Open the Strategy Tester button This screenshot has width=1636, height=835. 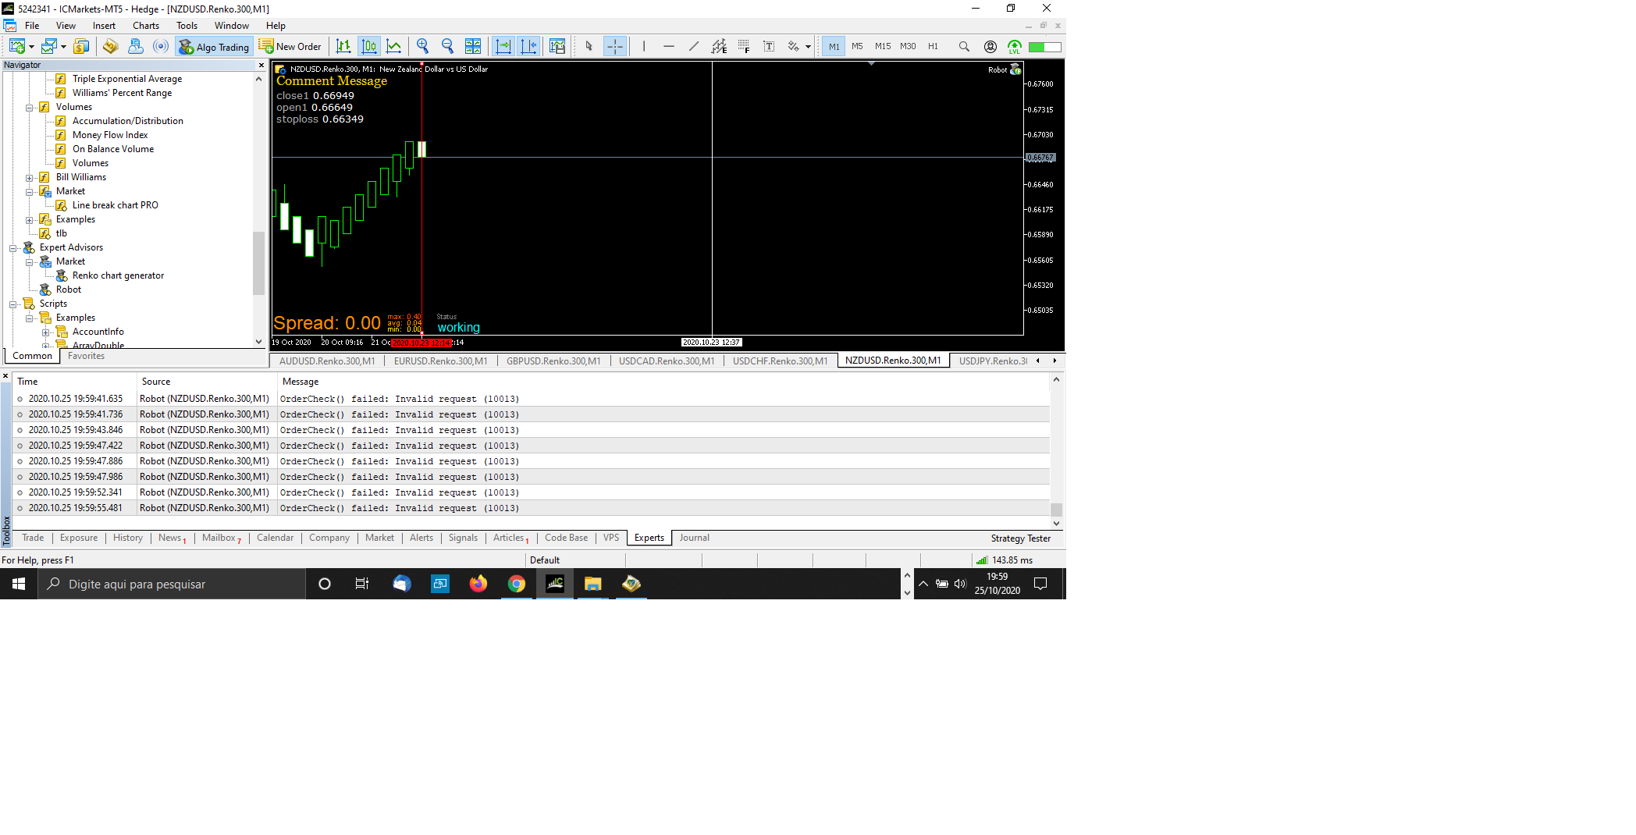point(1020,538)
